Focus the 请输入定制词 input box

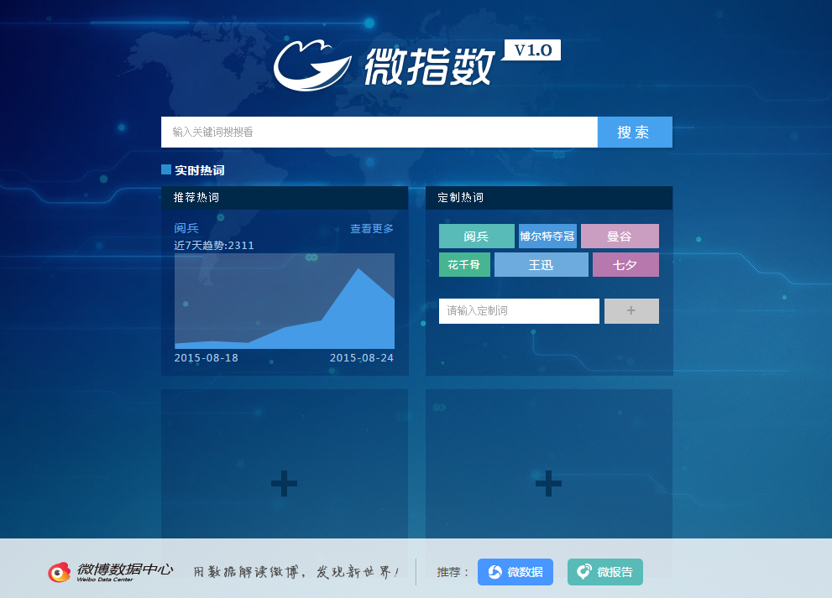(x=519, y=310)
